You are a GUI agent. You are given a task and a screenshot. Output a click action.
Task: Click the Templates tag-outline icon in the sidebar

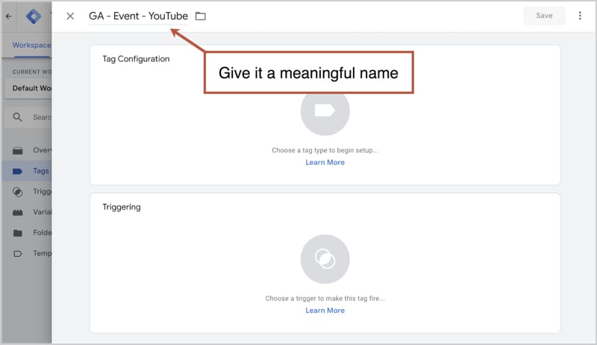(x=17, y=254)
